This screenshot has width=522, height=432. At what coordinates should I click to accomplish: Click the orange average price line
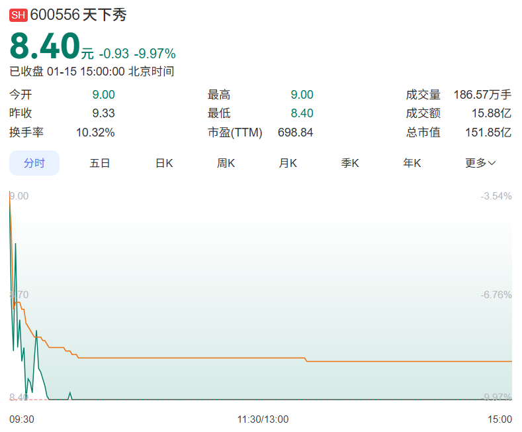tap(198, 358)
